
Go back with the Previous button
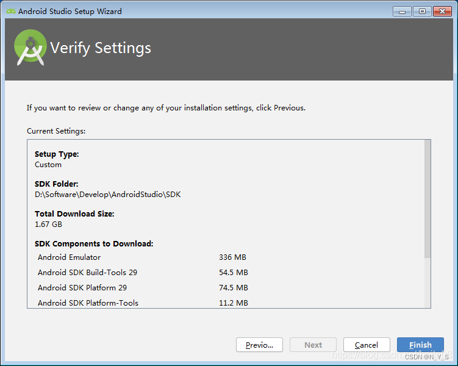point(259,345)
